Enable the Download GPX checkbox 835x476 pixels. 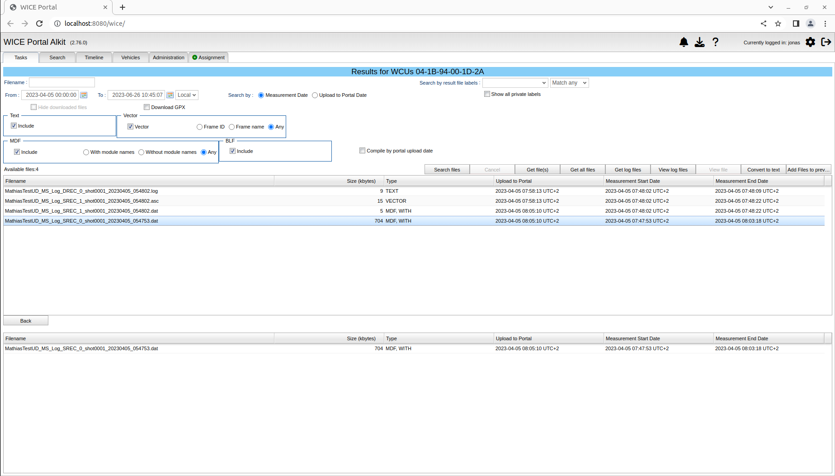coord(146,107)
